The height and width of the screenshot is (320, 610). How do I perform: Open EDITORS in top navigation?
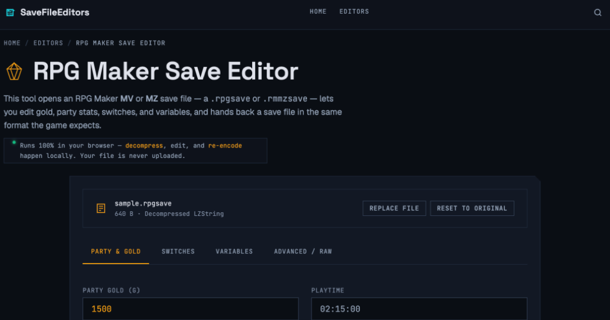(x=354, y=12)
